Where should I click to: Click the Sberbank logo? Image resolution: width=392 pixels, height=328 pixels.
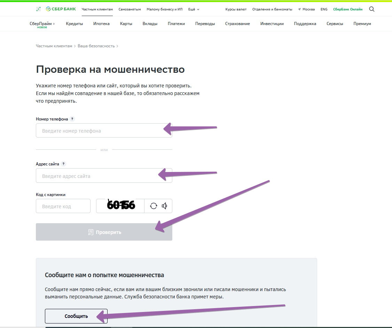click(x=61, y=9)
